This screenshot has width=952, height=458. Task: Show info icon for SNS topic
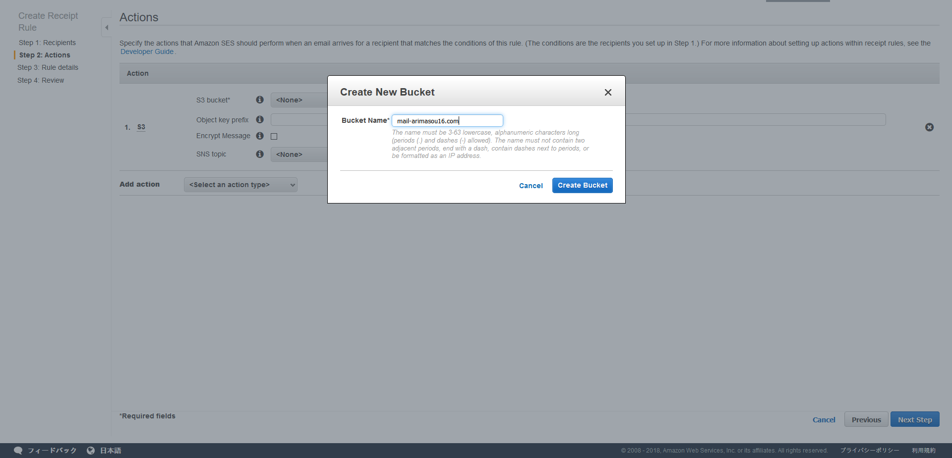[x=260, y=154]
